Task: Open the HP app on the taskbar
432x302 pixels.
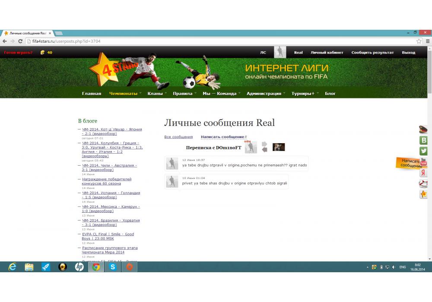Action: pyautogui.click(x=79, y=267)
